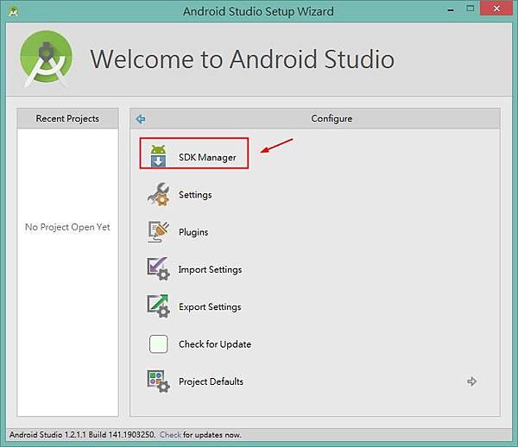
Task: Click the Settings wrench and gear icon
Action: click(158, 194)
